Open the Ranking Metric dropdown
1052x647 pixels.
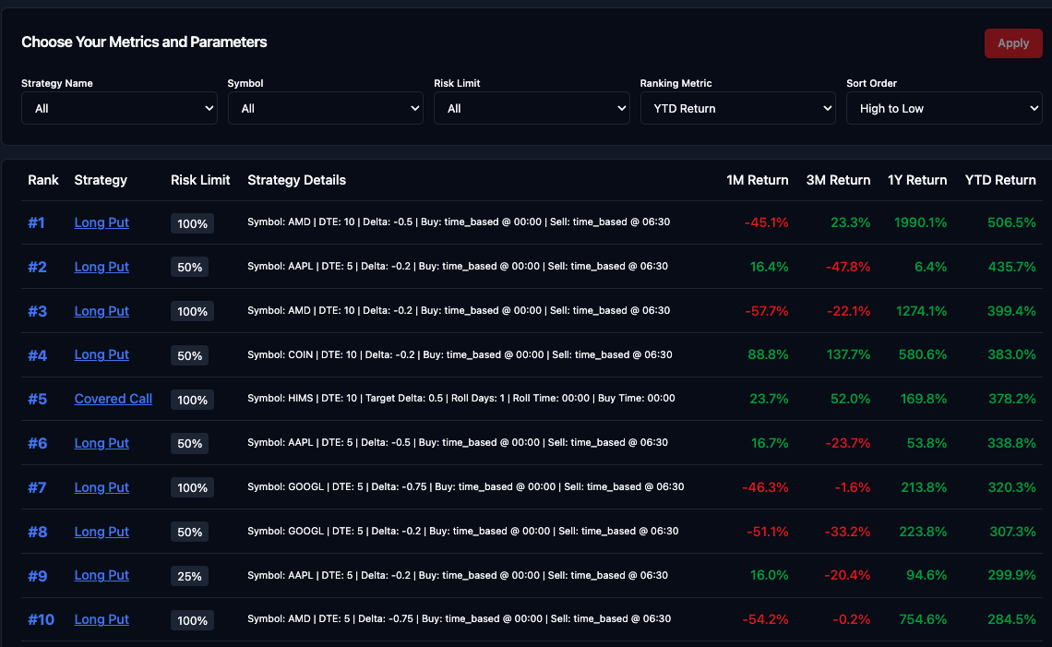click(737, 108)
